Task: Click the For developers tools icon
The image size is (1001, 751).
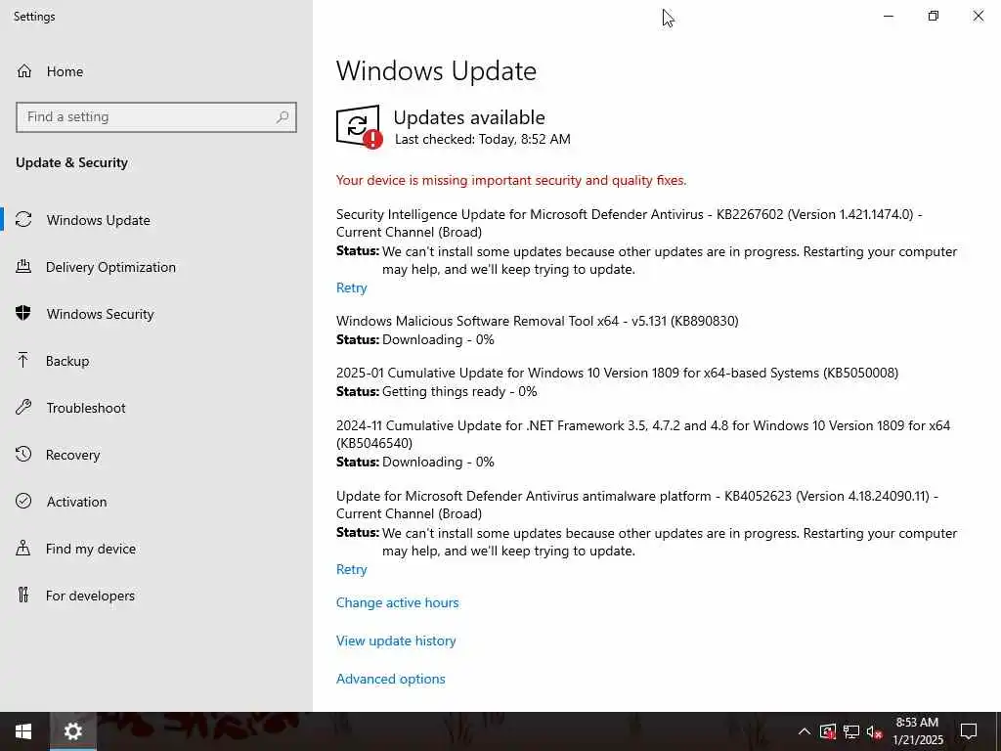Action: coord(23,595)
